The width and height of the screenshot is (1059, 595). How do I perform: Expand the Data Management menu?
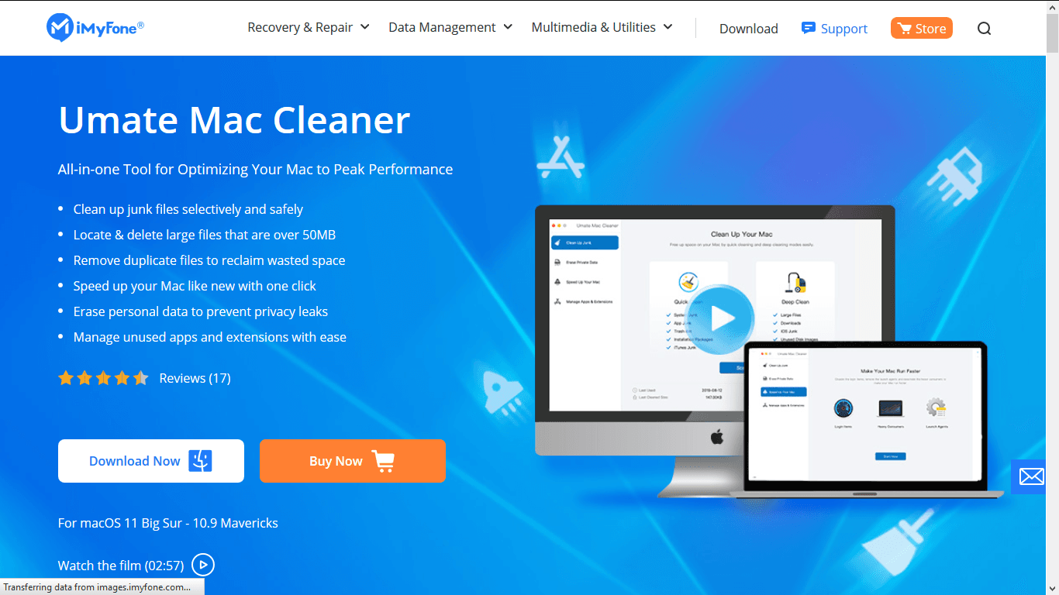[450, 27]
